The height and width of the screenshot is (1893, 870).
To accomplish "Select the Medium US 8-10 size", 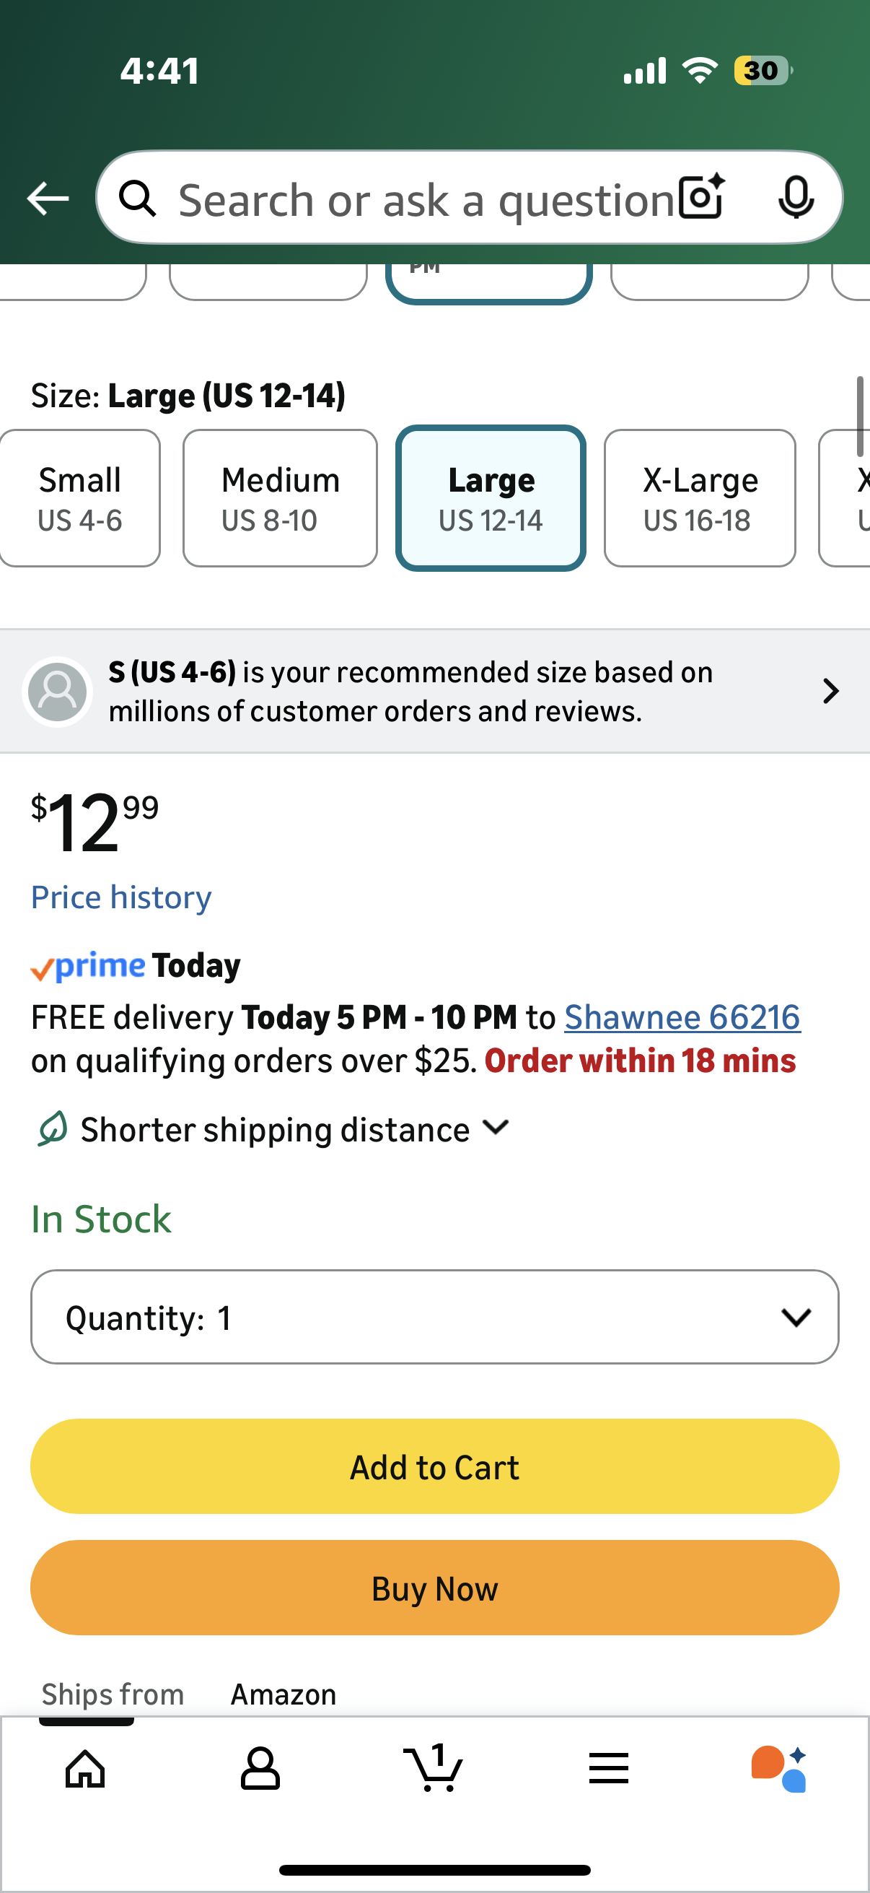I will coord(280,497).
